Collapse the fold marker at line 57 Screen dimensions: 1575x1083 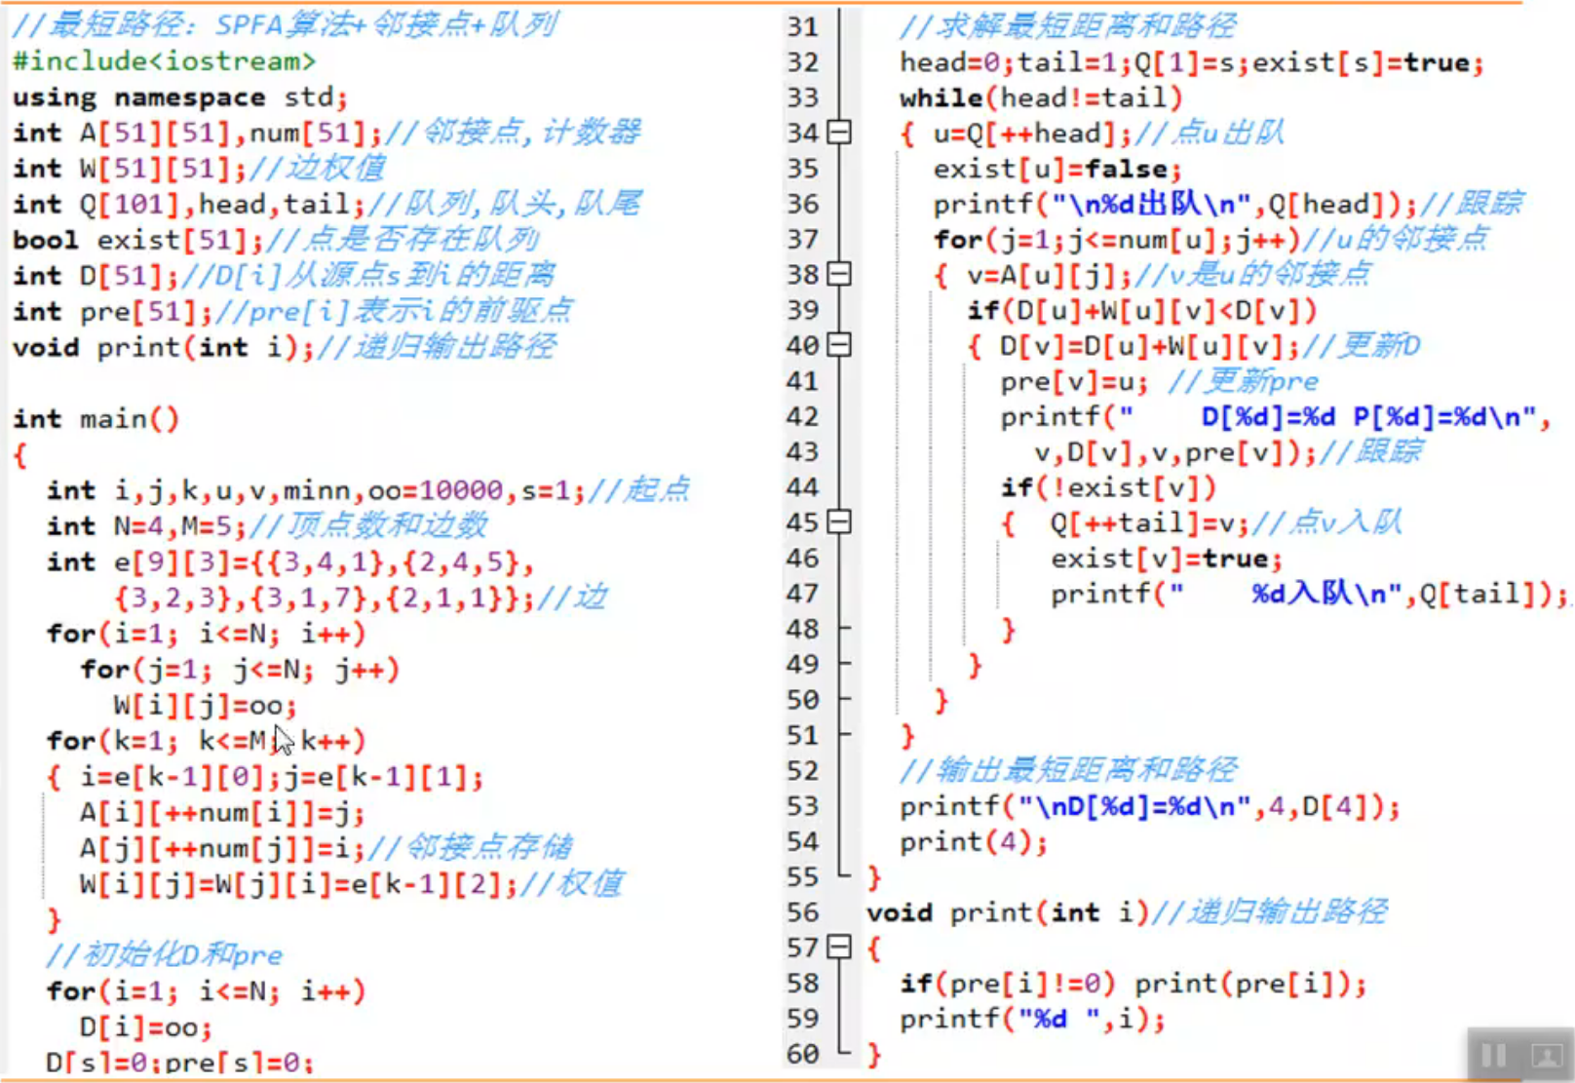[x=839, y=947]
